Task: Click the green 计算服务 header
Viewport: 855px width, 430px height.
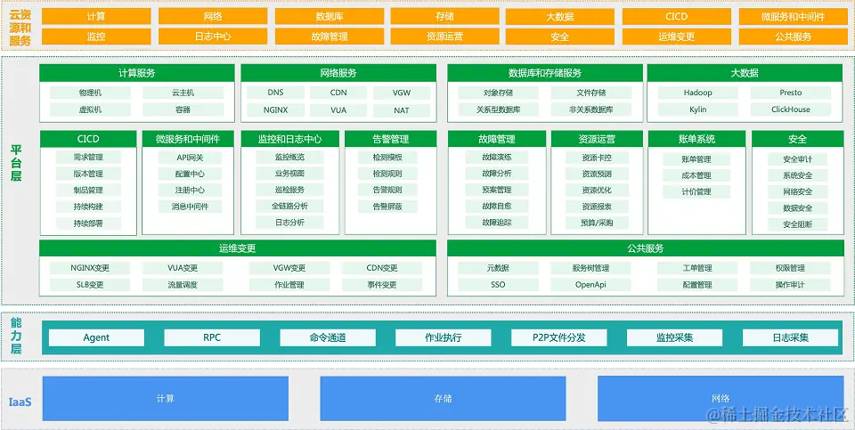Action: [137, 73]
